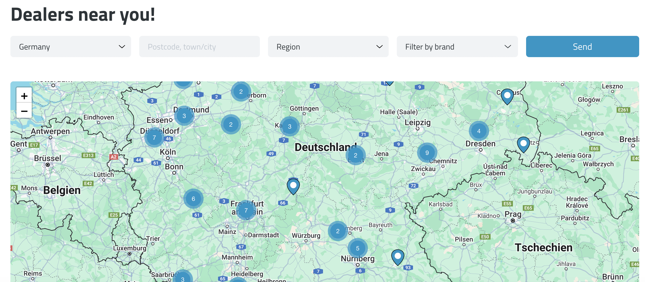Open the cluster of 2 near Erfurt

[x=355, y=155]
